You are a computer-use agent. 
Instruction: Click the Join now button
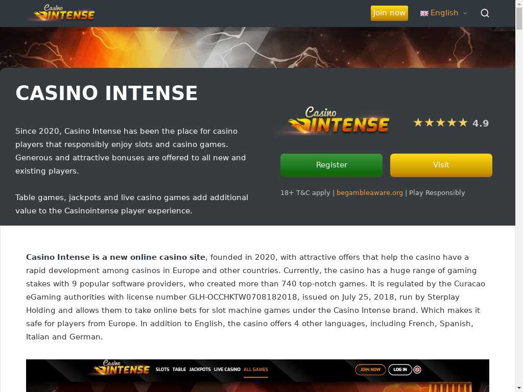click(x=389, y=13)
